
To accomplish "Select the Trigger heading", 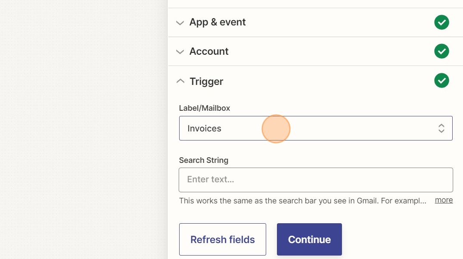I will click(206, 81).
